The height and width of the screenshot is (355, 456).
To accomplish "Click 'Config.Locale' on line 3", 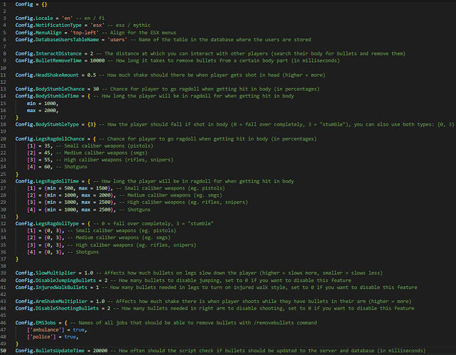I will pos(34,18).
